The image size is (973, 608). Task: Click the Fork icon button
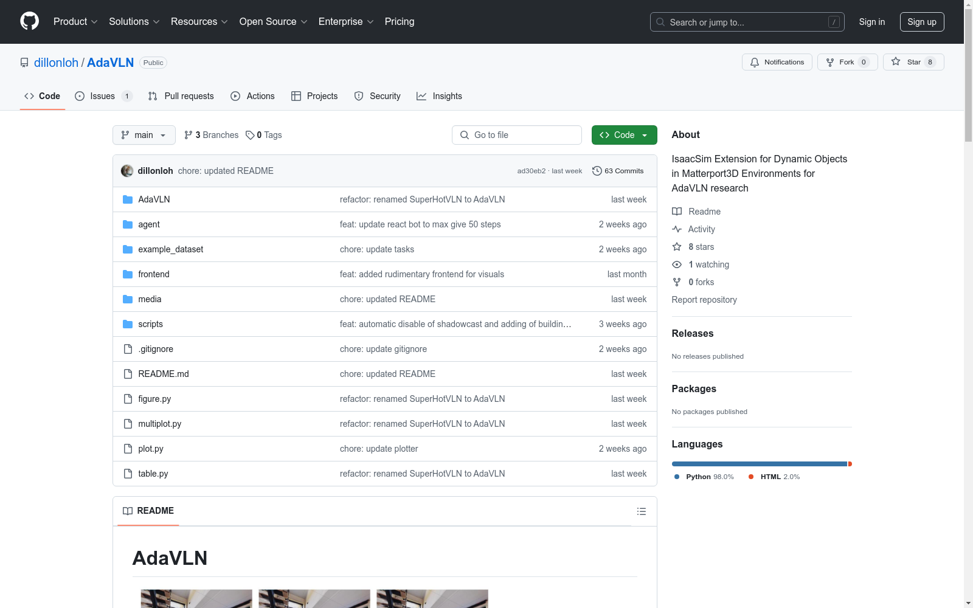[847, 62]
